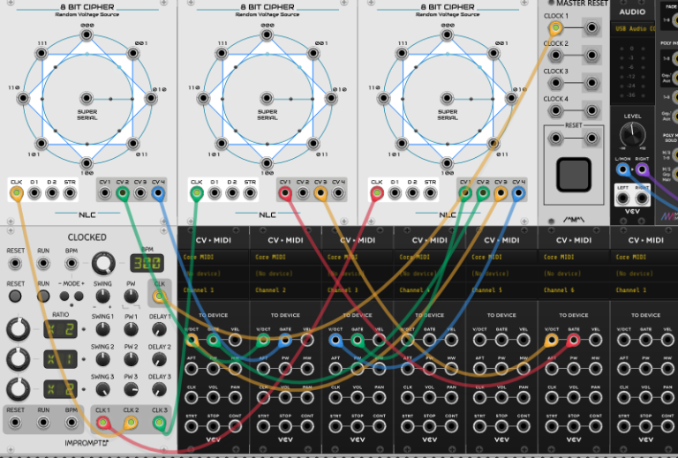Click Master Reset RESET input jack
The image size is (678, 458).
pos(555,139)
